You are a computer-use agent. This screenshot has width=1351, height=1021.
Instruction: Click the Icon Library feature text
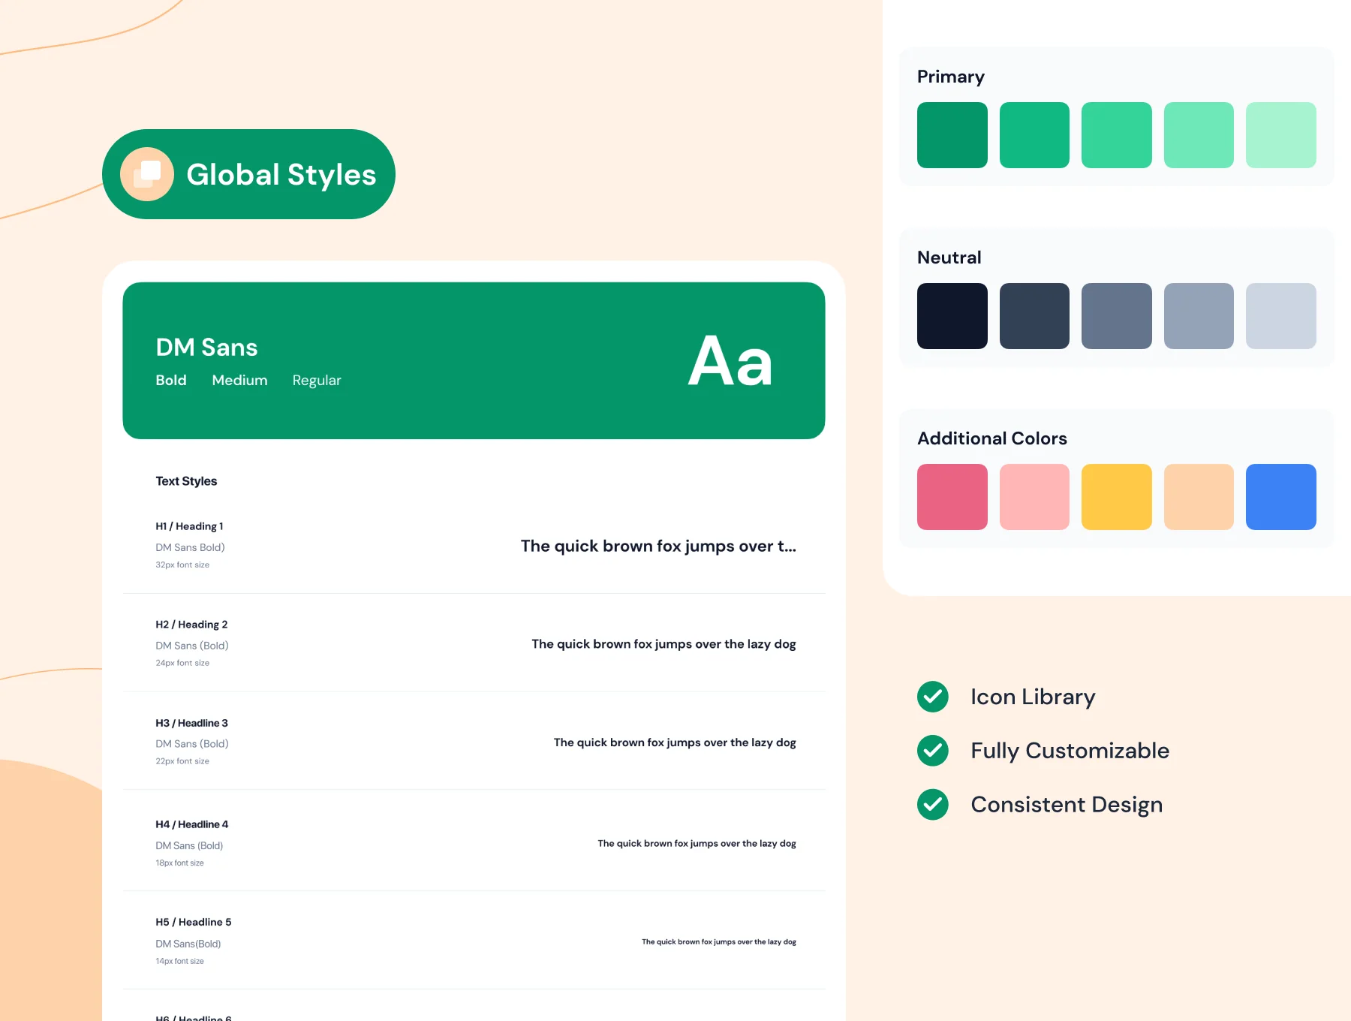click(x=1033, y=697)
